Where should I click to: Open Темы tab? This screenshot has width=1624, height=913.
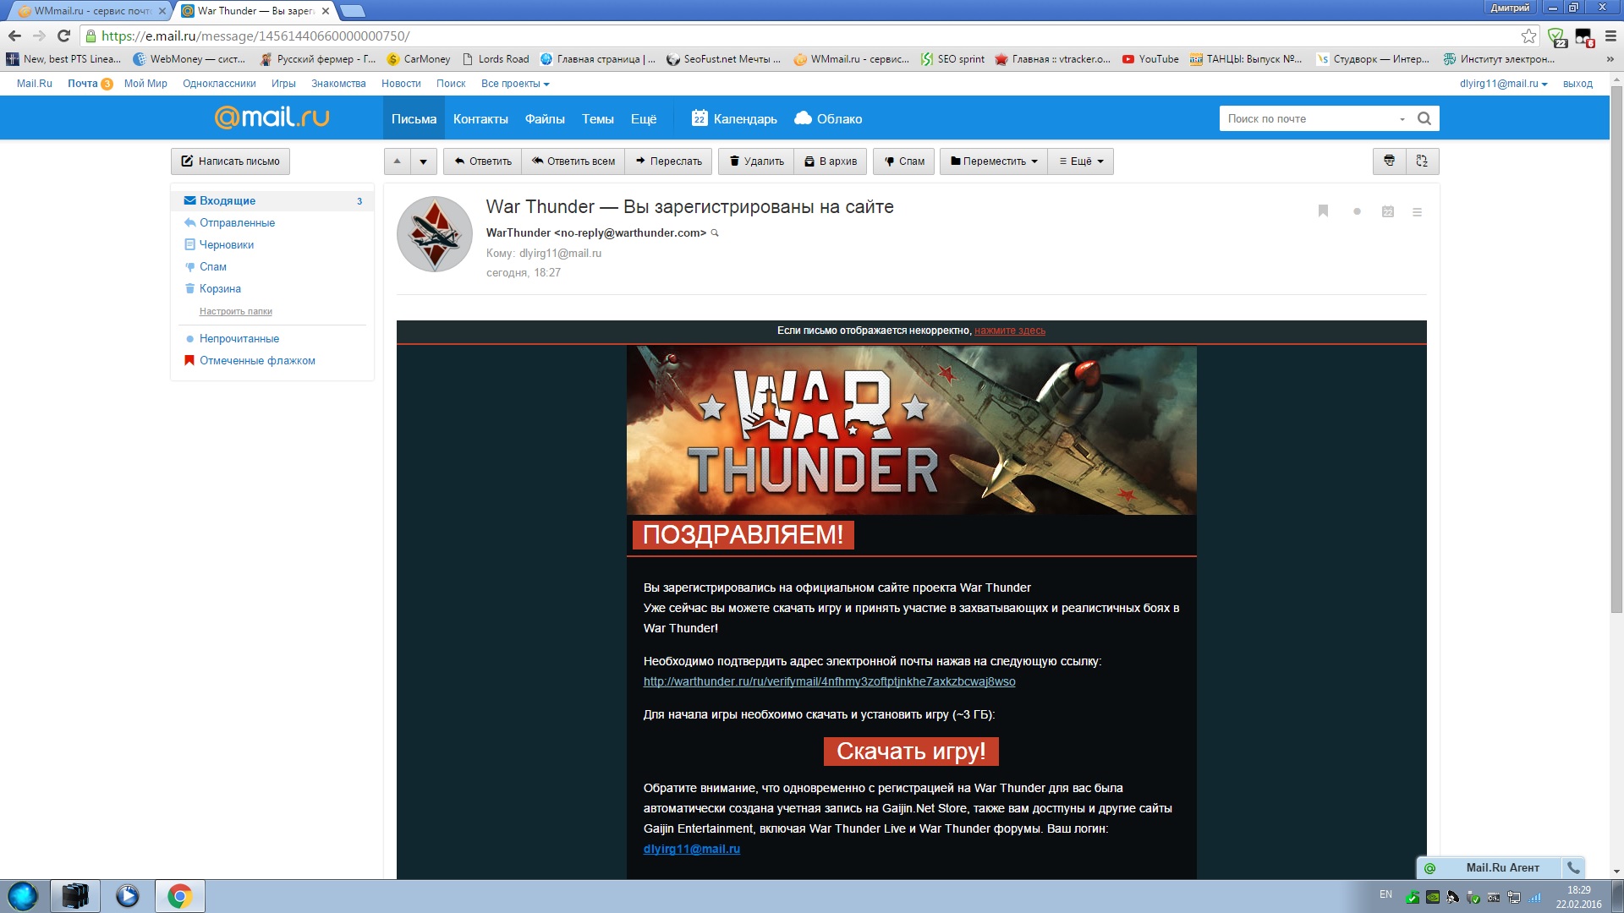point(597,118)
